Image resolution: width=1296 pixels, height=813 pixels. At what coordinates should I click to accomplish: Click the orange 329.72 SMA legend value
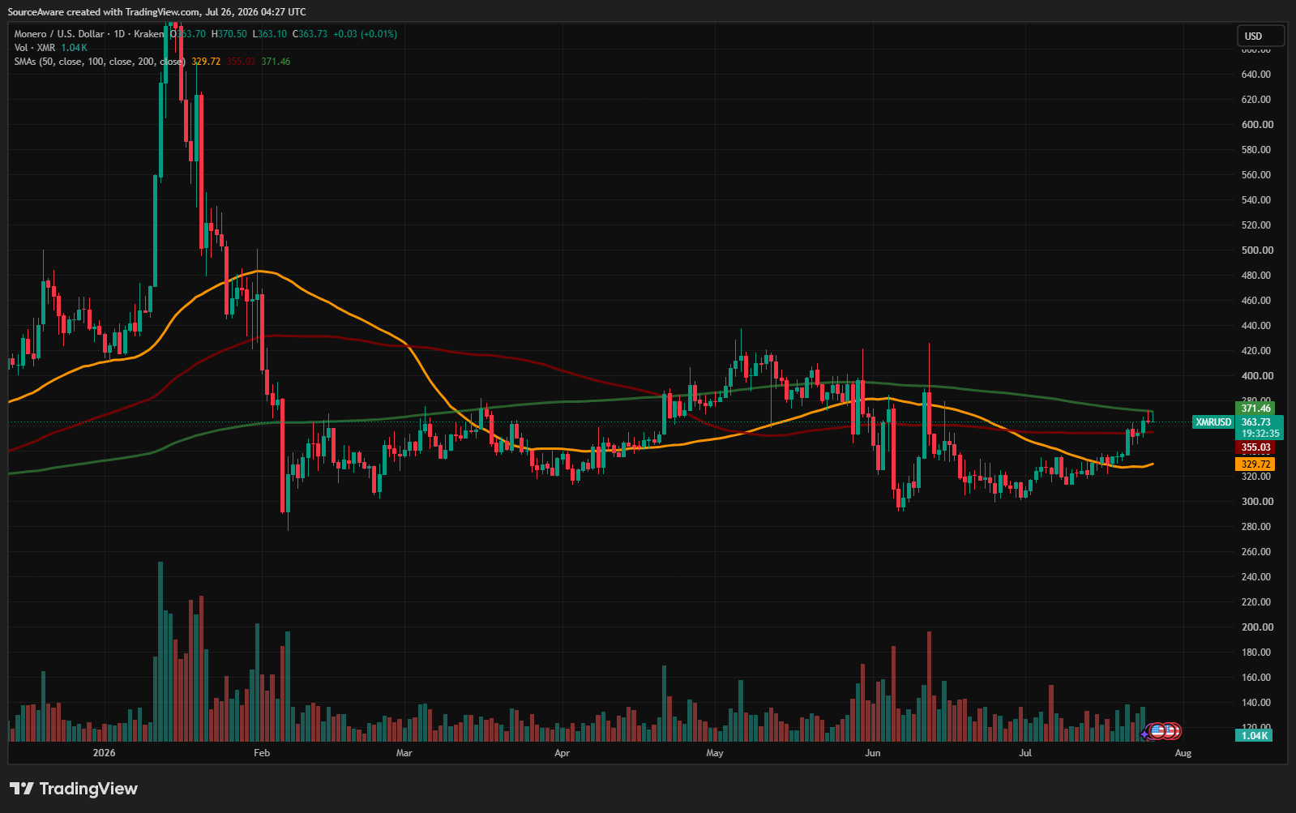pos(206,62)
